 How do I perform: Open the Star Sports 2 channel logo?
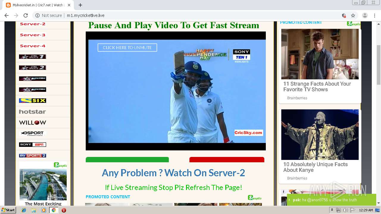pos(33,68)
